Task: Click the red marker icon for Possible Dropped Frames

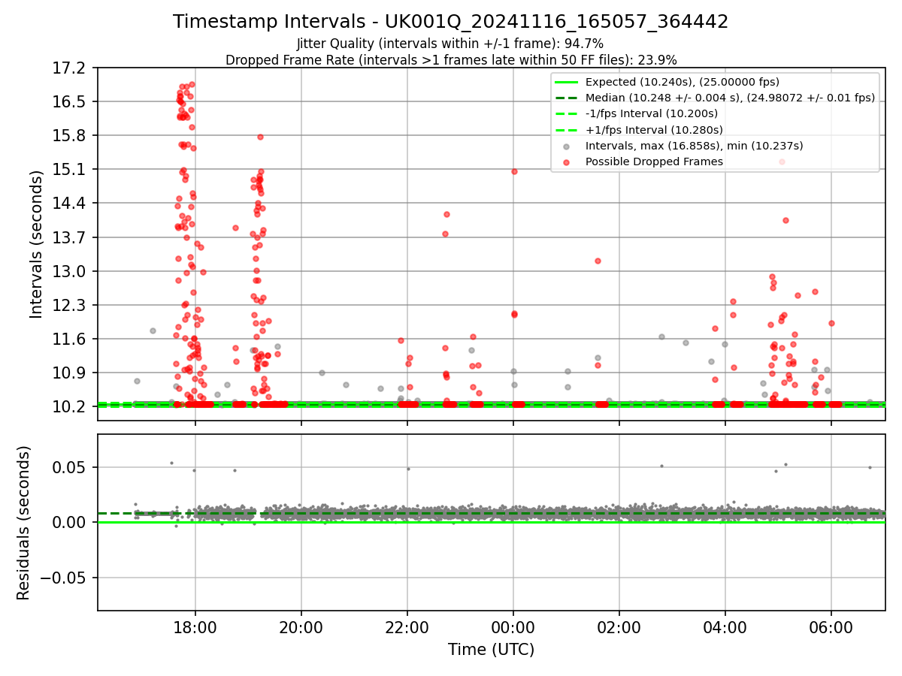Action: click(x=566, y=162)
